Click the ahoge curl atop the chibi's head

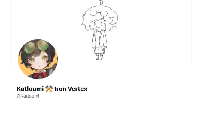click(101, 3)
